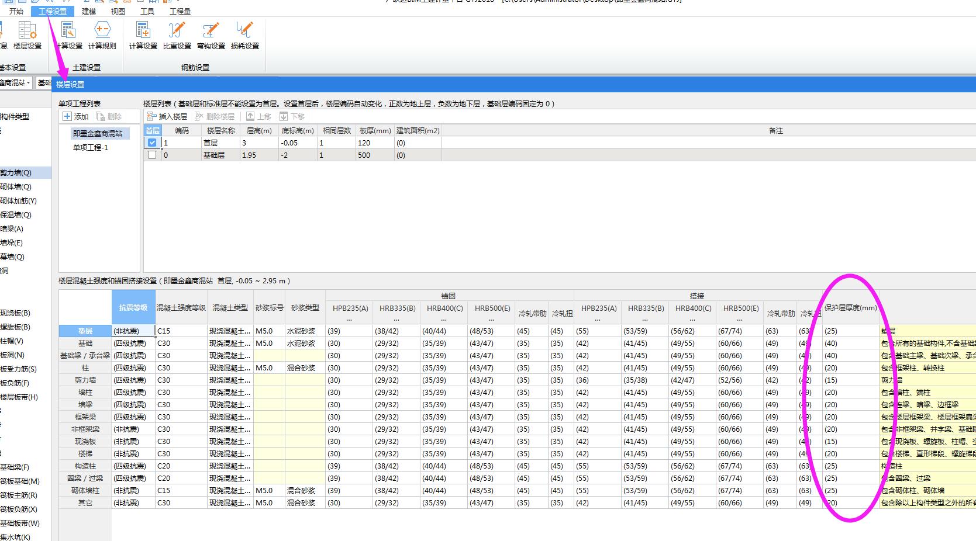Click 首层 row 板厚 cell 120
The width and height of the screenshot is (976, 541).
click(x=375, y=143)
